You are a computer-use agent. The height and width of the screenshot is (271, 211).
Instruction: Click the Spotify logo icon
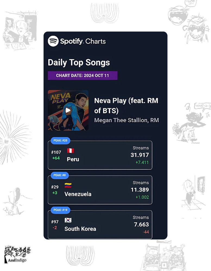click(53, 41)
